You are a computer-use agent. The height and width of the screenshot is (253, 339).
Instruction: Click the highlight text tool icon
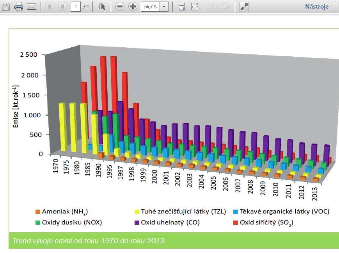coord(225,7)
